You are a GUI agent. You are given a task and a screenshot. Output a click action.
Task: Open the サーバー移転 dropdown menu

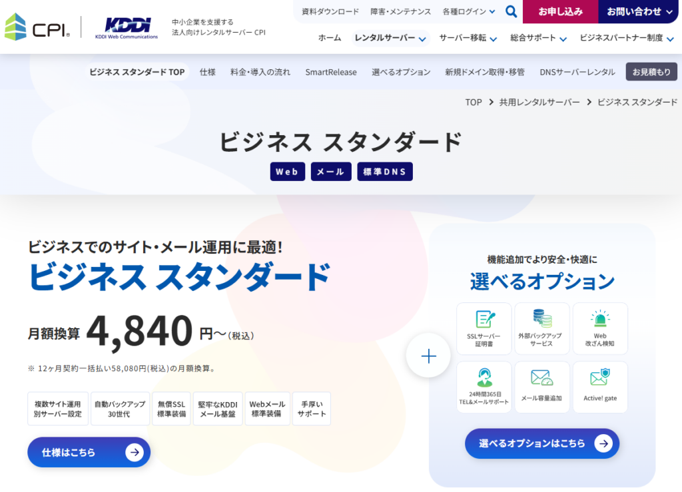(x=468, y=38)
